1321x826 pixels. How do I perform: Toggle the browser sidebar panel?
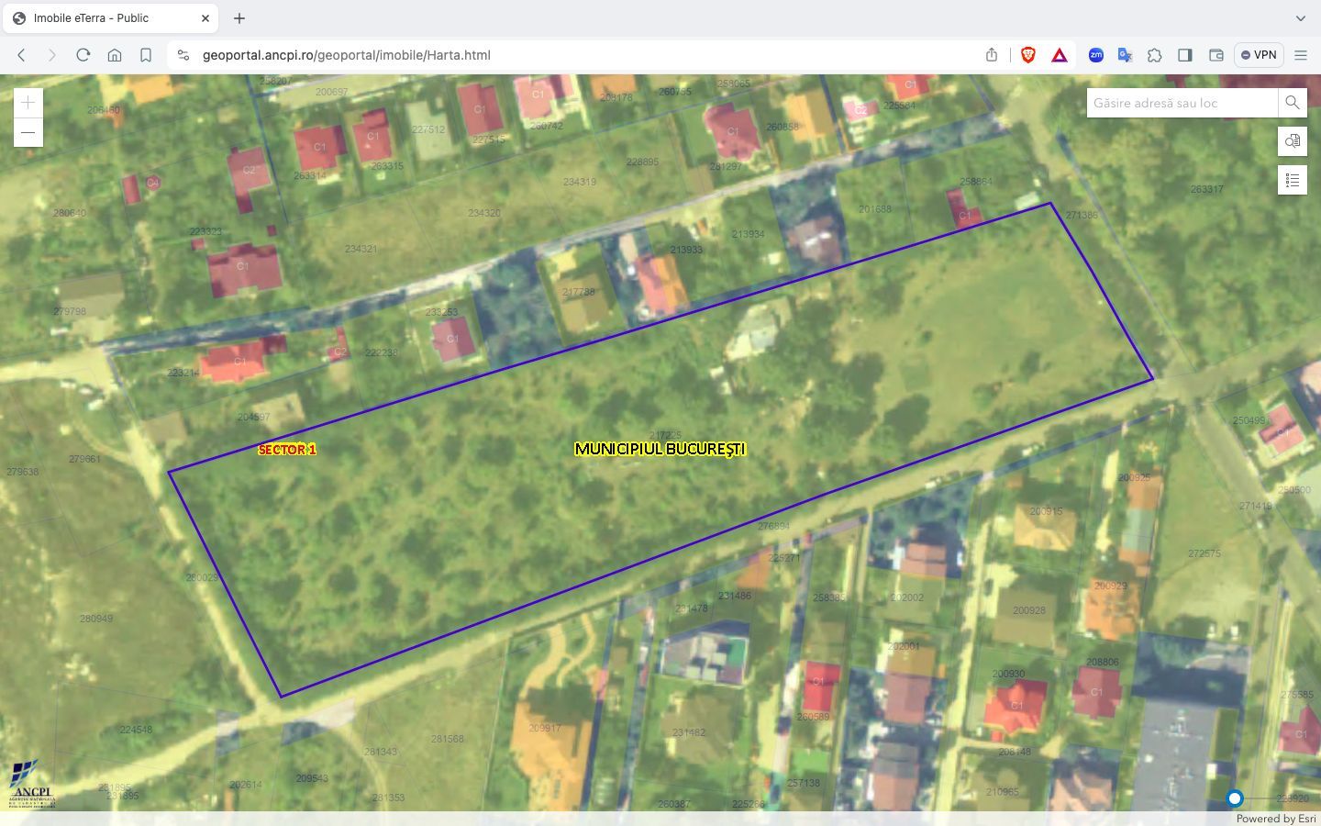tap(1184, 55)
